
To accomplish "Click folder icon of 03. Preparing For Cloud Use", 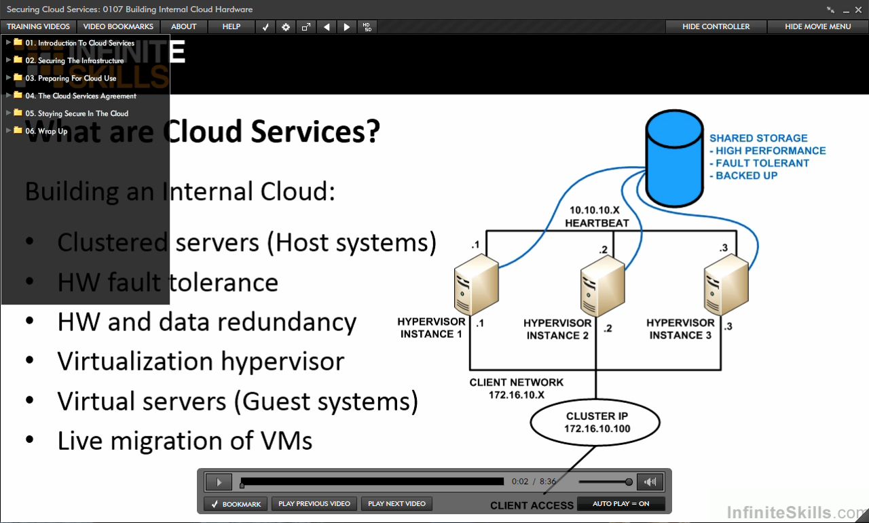I will pyautogui.click(x=18, y=77).
